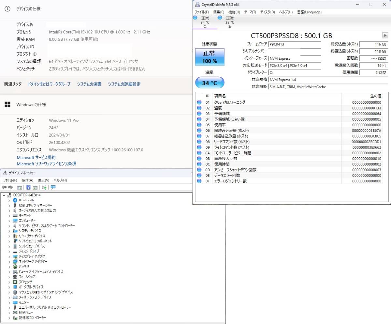Click the ヒューマン インターフェイス デバイス icon

pyautogui.click(x=15, y=272)
